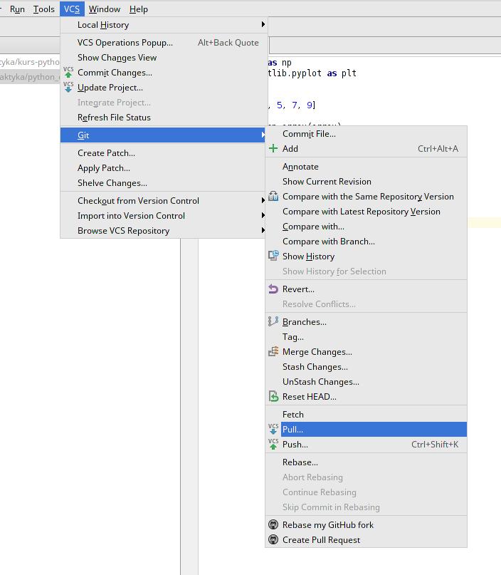The image size is (501, 575).
Task: Expand the Local History submenu arrow
Action: tap(263, 24)
